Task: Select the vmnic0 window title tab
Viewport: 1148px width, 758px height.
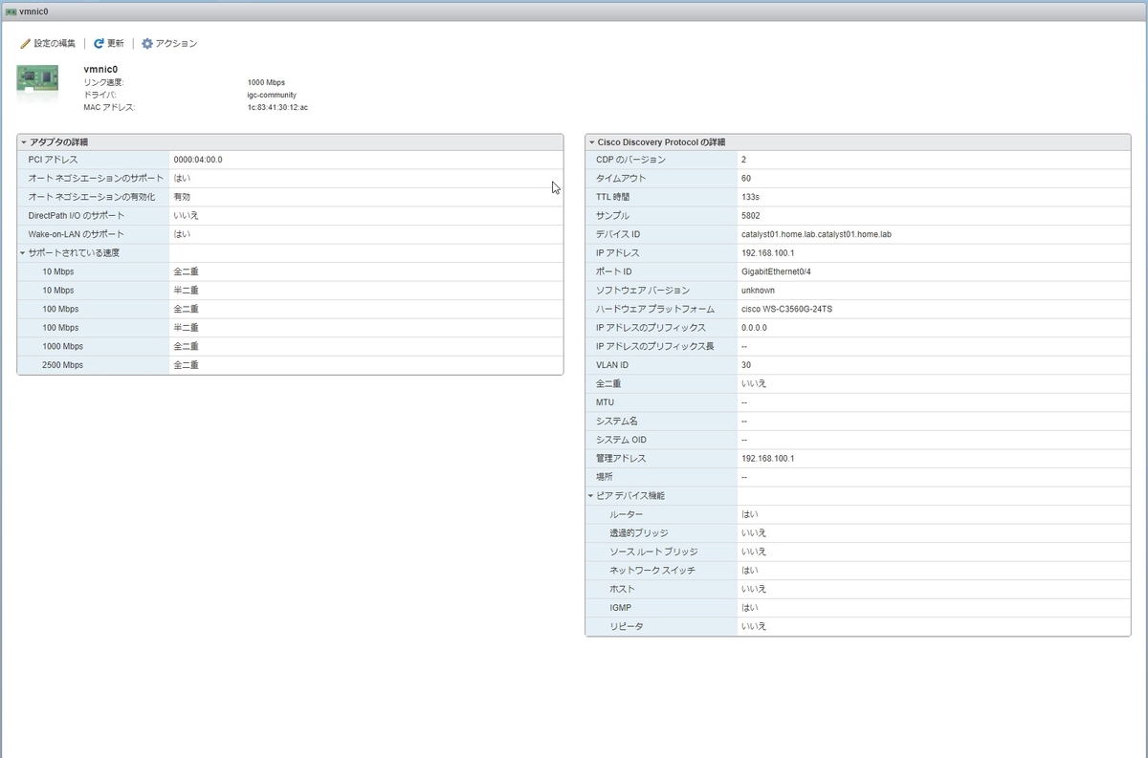Action: click(x=27, y=11)
